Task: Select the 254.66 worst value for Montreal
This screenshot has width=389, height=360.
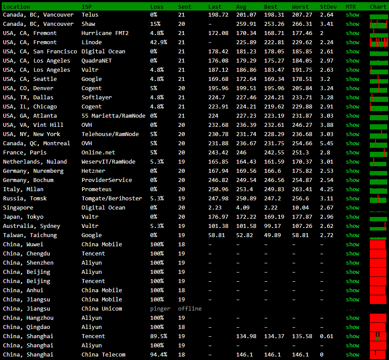Action: pos(302,143)
